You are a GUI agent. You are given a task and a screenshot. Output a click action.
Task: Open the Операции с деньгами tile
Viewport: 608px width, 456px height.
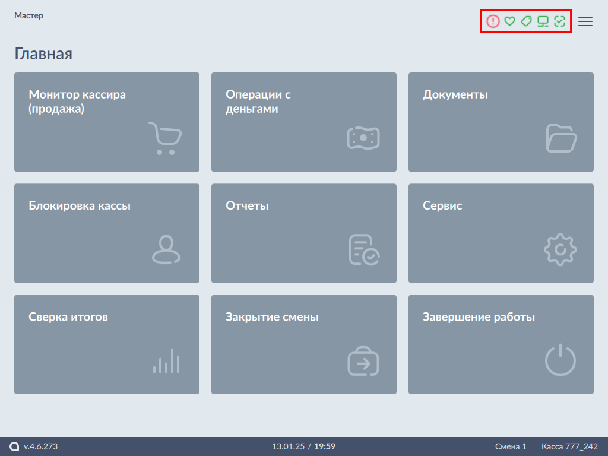pyautogui.click(x=303, y=122)
